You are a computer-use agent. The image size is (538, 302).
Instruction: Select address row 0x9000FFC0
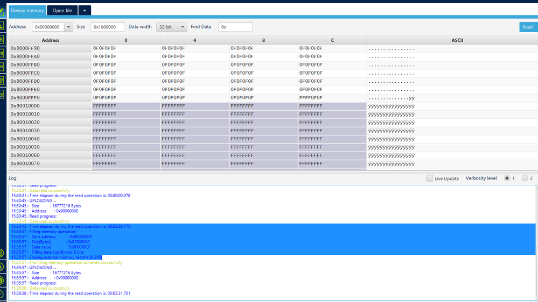[x=50, y=73]
